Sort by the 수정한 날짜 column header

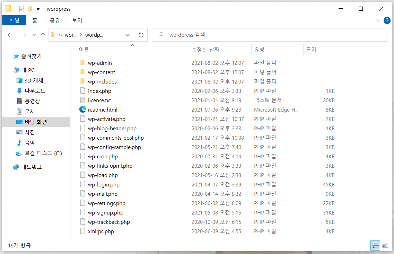205,50
